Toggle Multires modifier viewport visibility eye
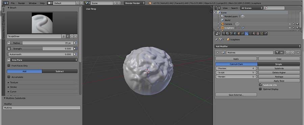This screenshot has height=125, width=304. click(x=281, y=53)
